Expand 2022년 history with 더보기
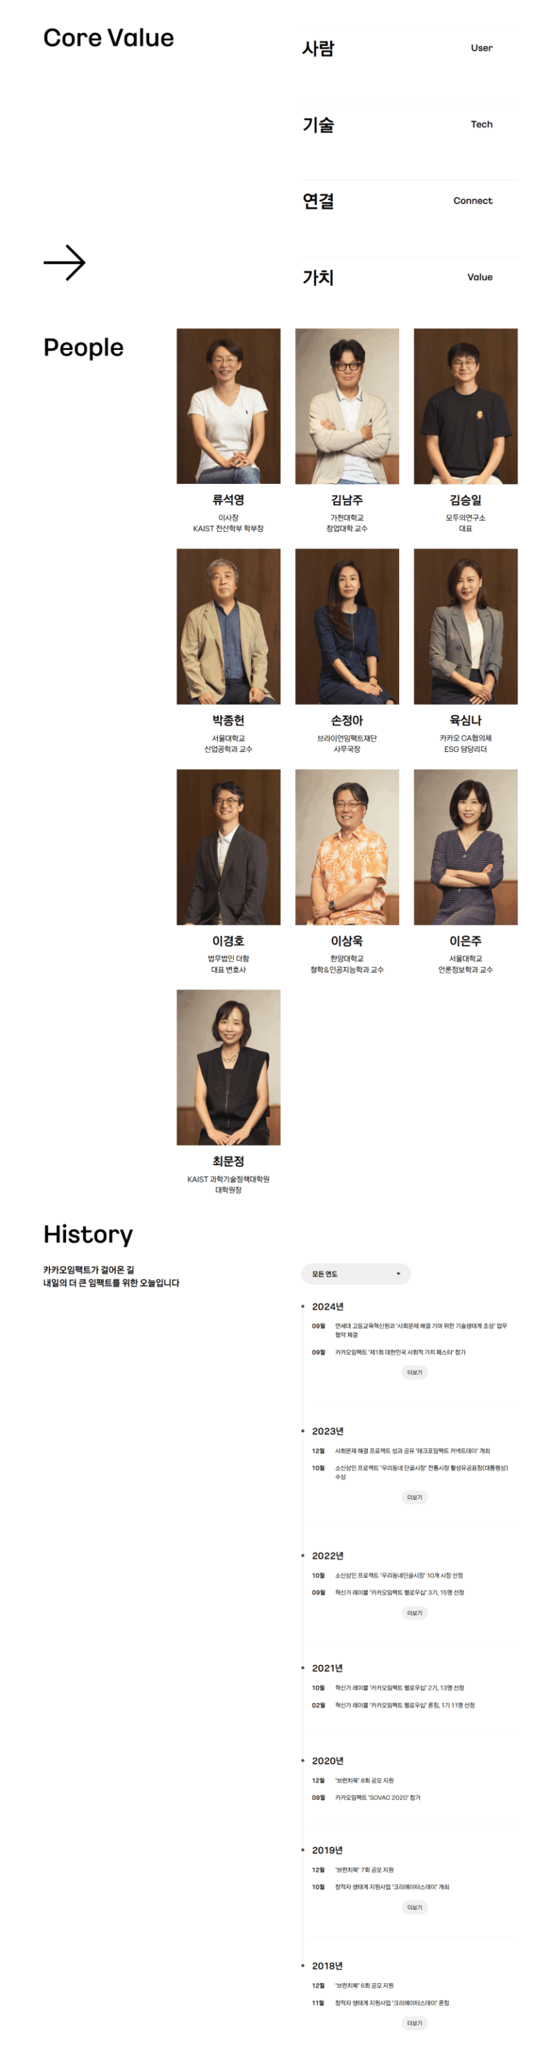Viewport: 533px width, 2049px height. pos(414,1613)
